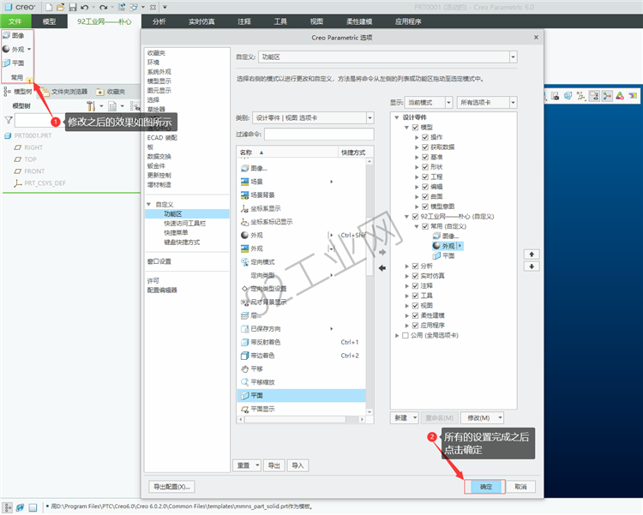The height and width of the screenshot is (515, 643).
Task: Click the 导出 button
Action: 274,465
